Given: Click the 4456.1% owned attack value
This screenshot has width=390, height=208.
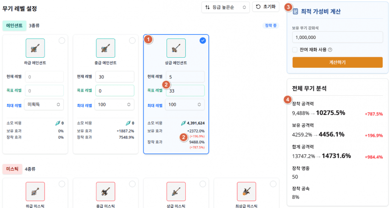Looking at the screenshot, I should [x=332, y=134].
